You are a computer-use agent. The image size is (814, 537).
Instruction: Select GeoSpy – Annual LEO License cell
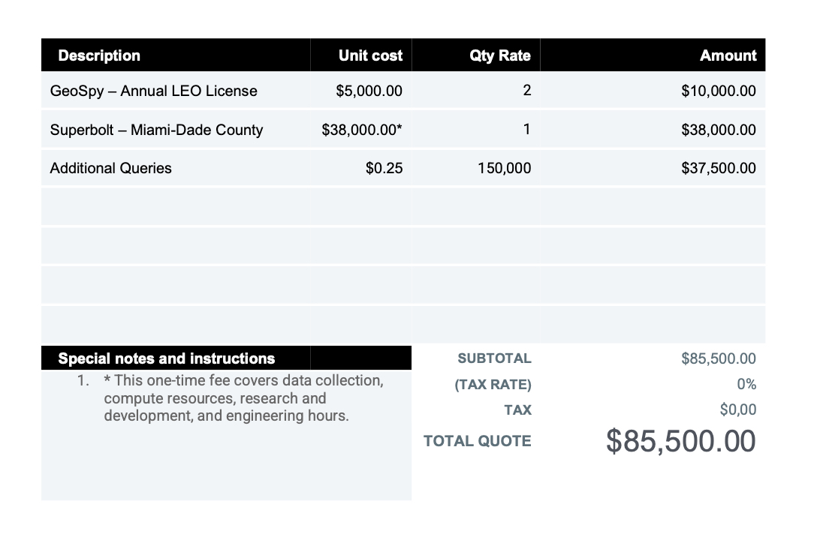coord(154,91)
